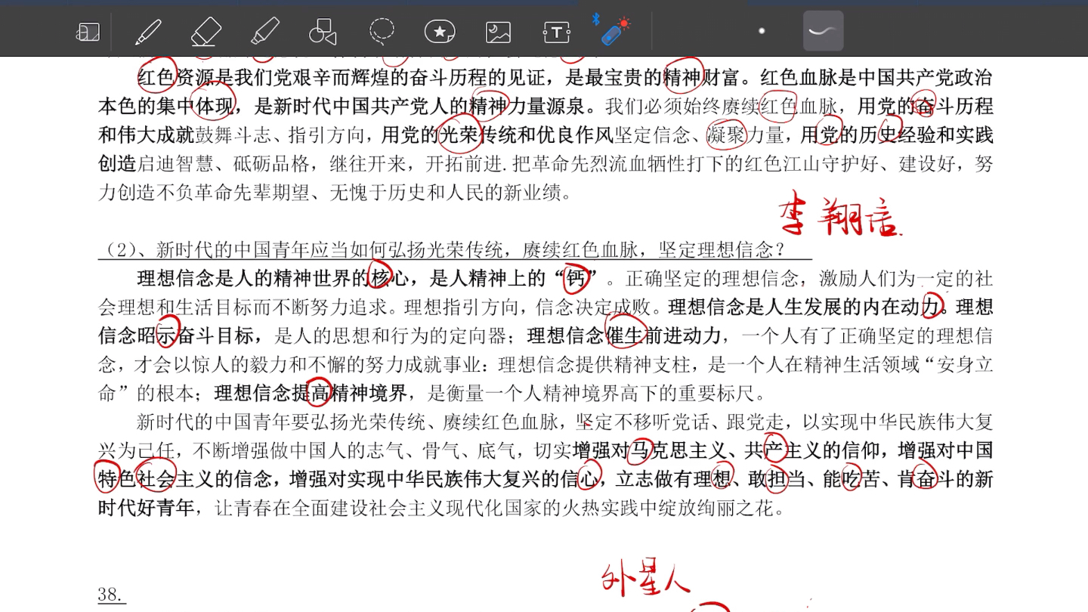Choose the small dot pointer style

(762, 32)
